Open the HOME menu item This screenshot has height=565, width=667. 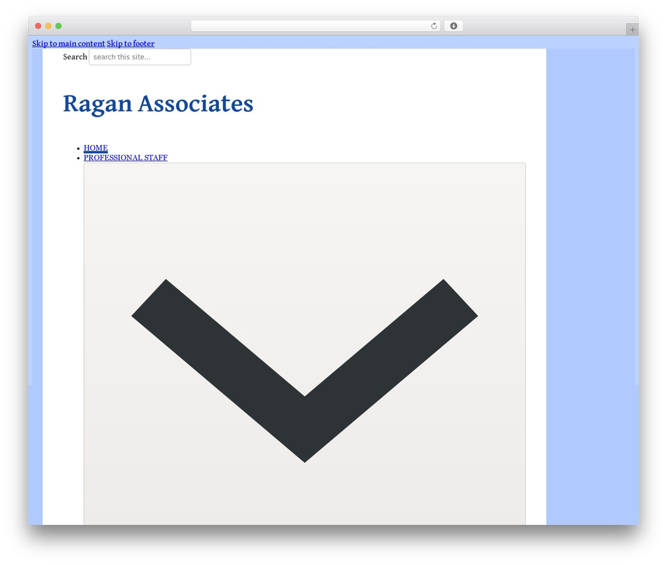click(96, 148)
